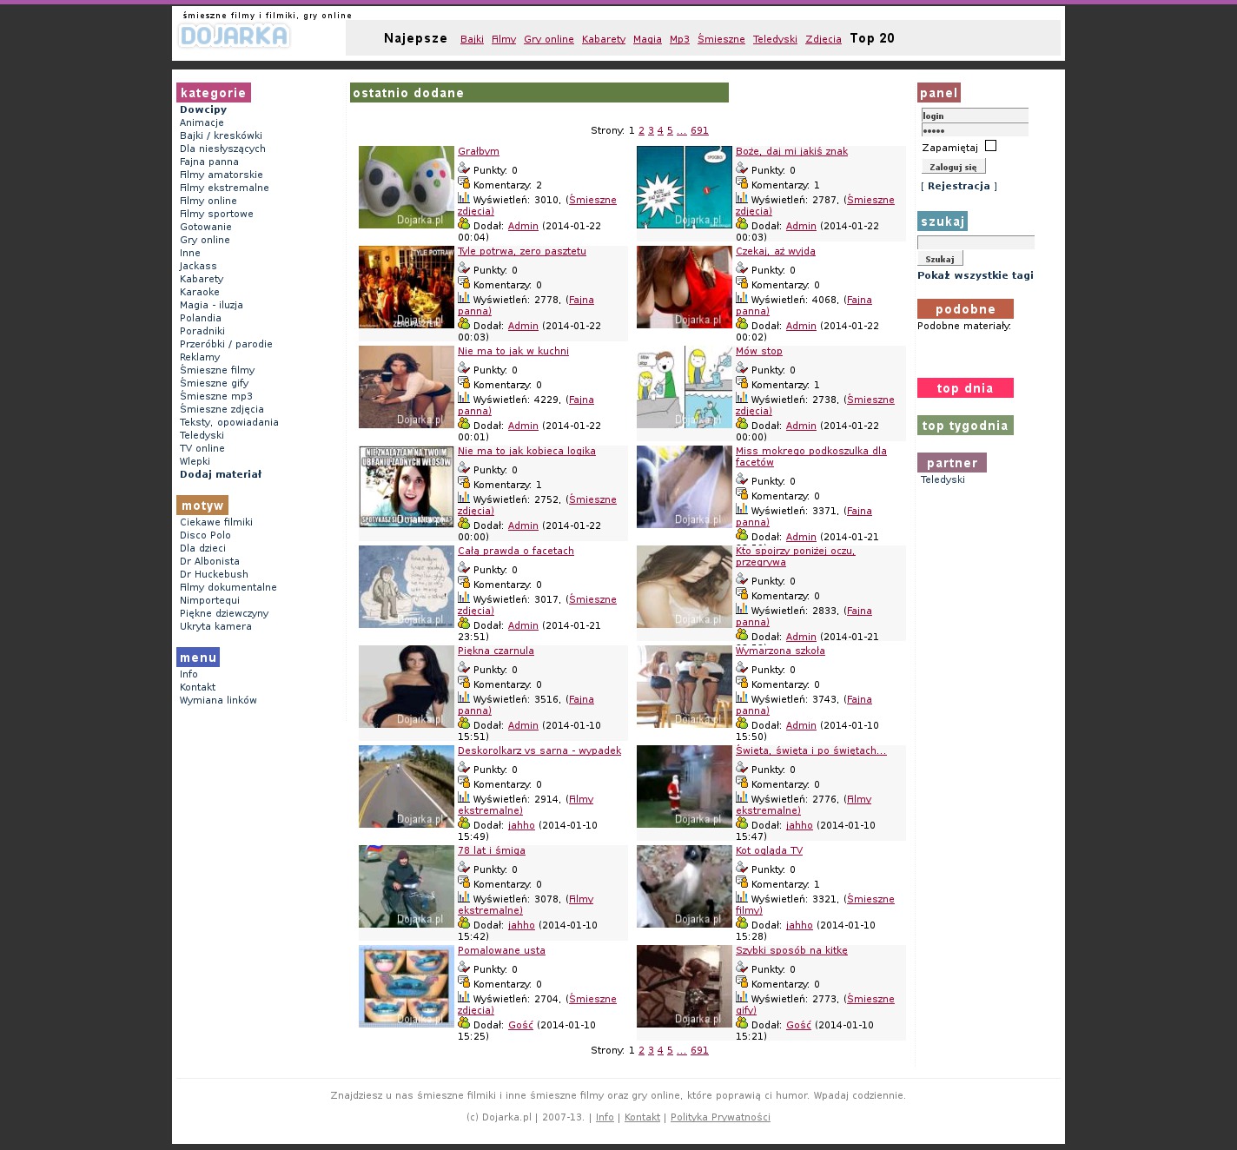
Task: Go to Magia in the top navigation
Action: [x=647, y=39]
